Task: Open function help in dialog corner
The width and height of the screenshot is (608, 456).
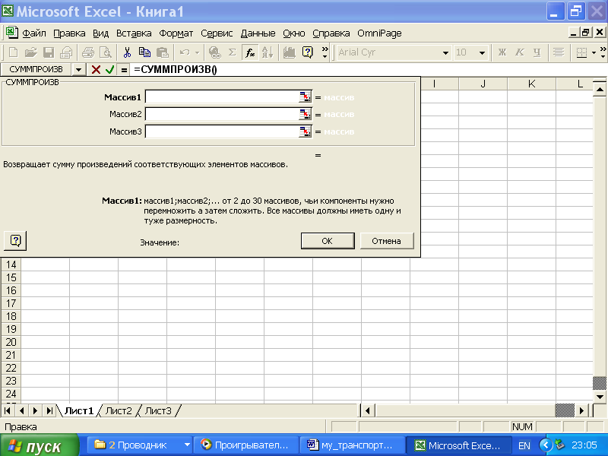Action: coord(15,241)
